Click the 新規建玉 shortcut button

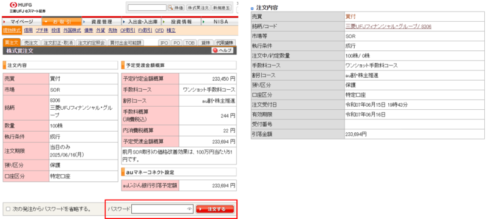tap(221, 7)
